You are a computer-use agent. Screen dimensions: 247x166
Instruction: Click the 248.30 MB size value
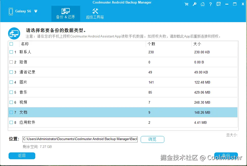pyautogui.click(x=202, y=103)
